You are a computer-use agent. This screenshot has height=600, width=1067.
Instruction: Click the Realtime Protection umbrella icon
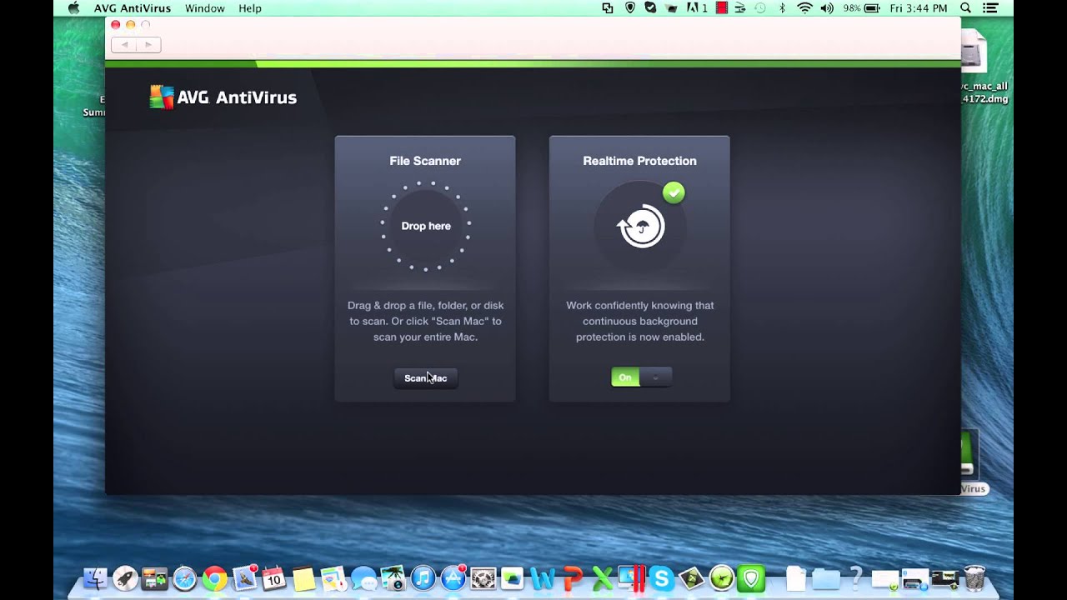[x=641, y=226]
